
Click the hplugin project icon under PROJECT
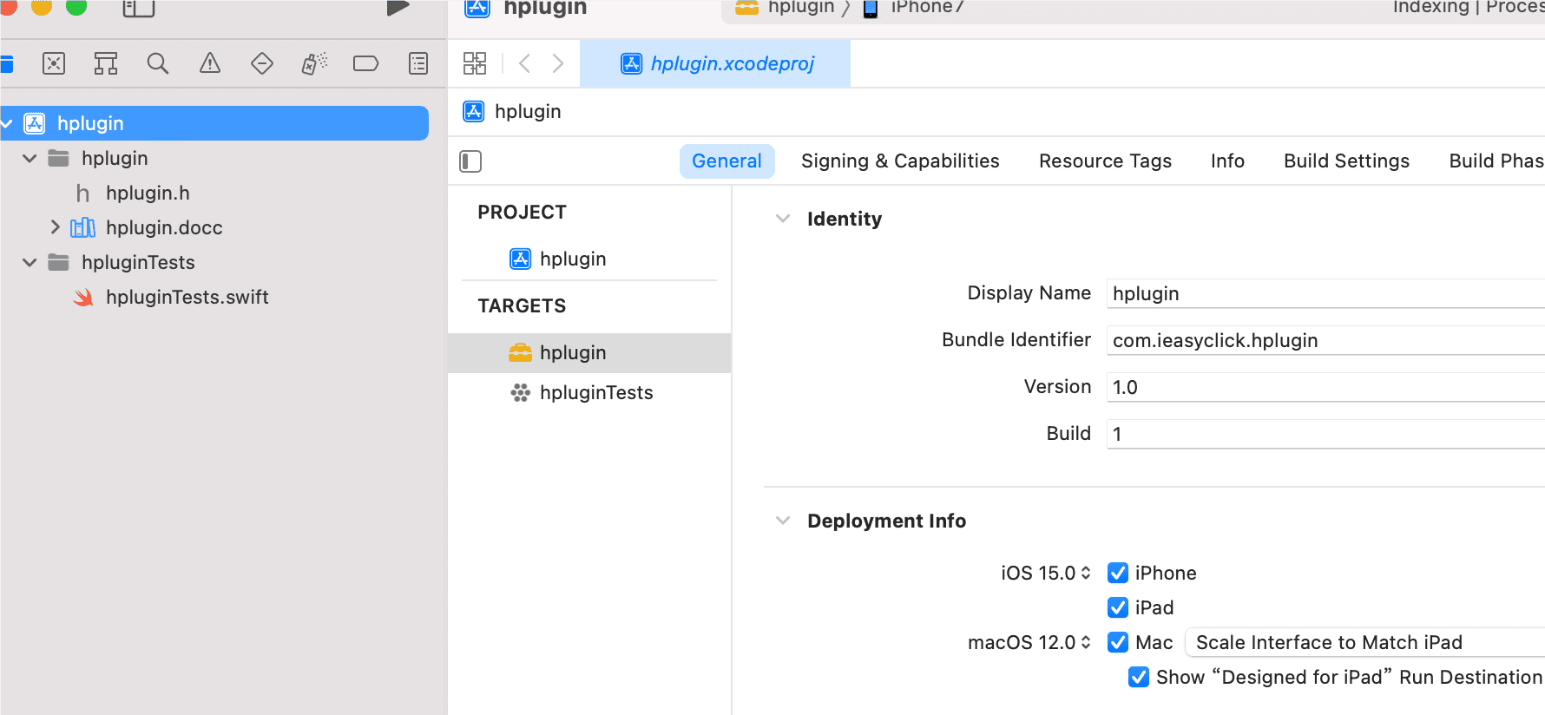521,259
